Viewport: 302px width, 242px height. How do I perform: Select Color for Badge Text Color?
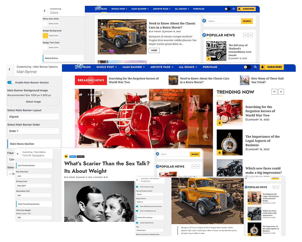coord(54,47)
